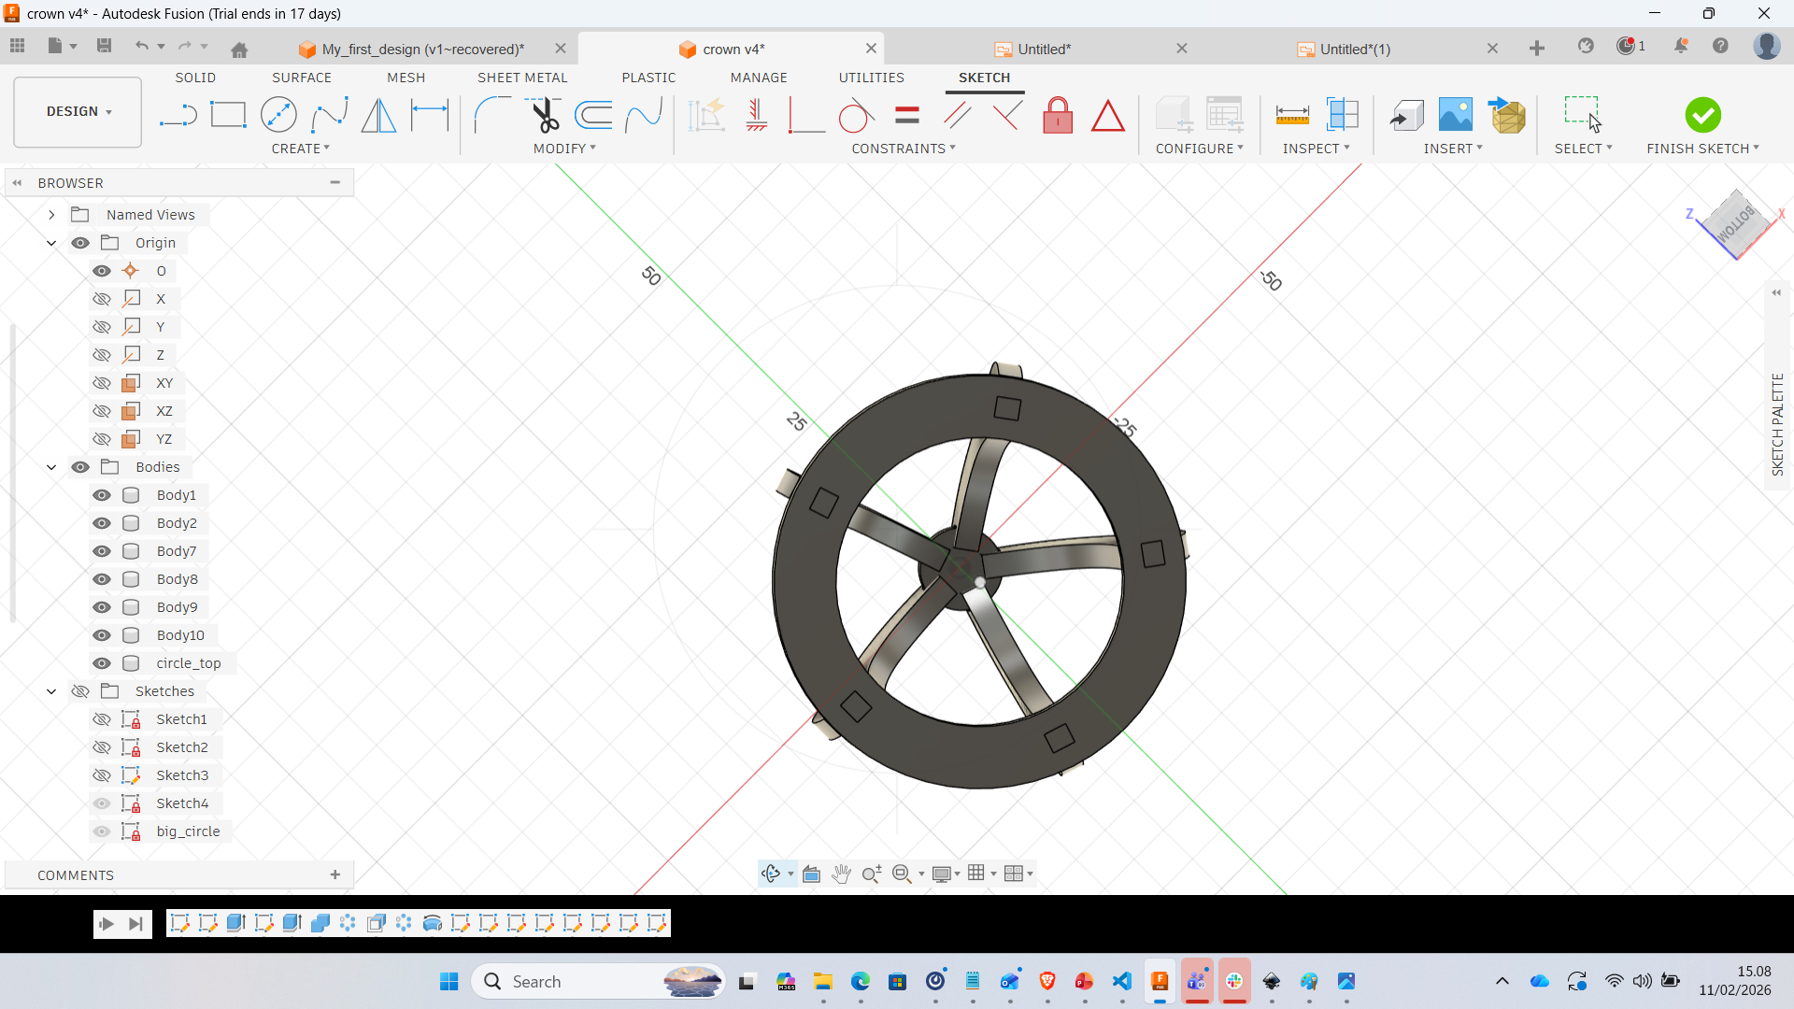Image resolution: width=1794 pixels, height=1009 pixels.
Task: Apply the Equal constraint icon
Action: click(x=906, y=116)
